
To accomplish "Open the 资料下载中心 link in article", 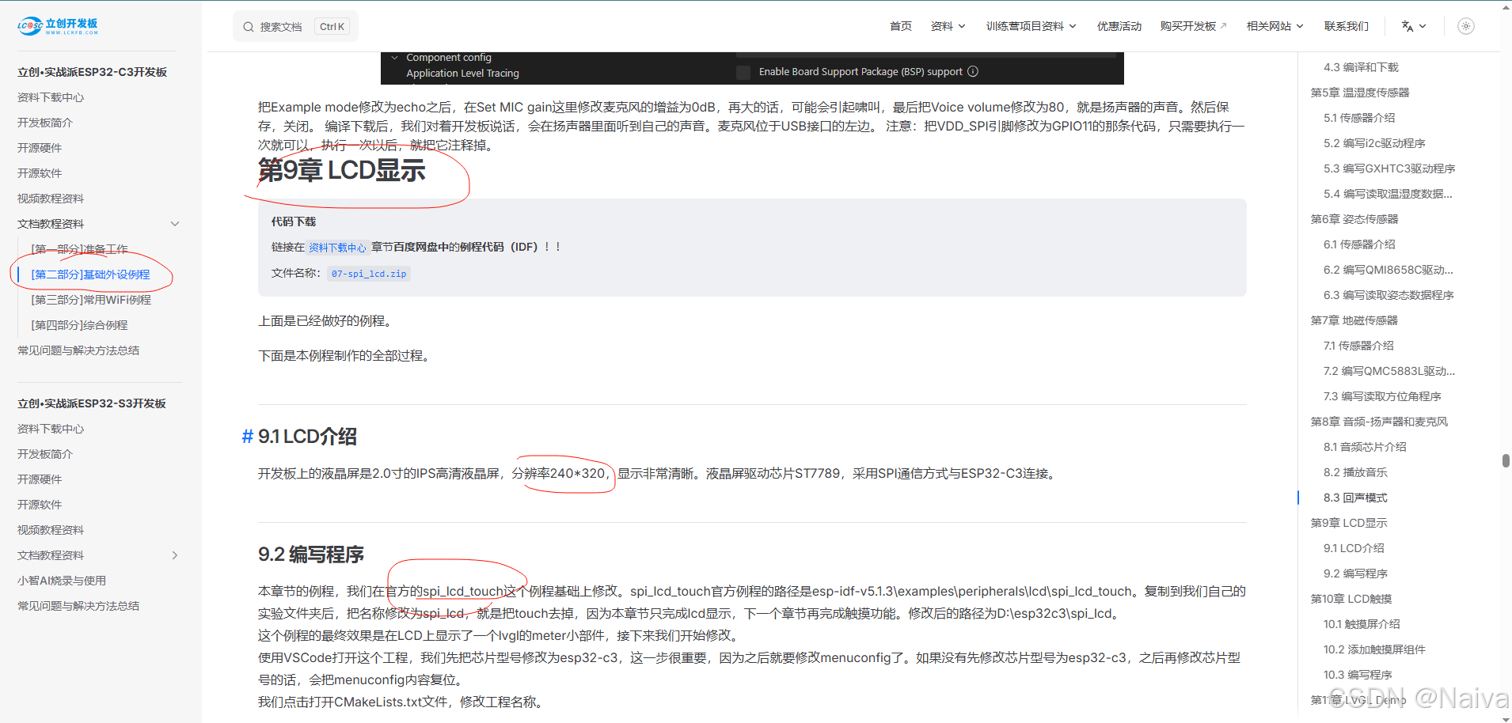I will coord(337,248).
